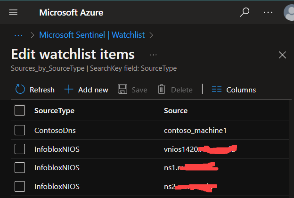Expand the breadcrumb ellipsis
The image size is (294, 198).
(x=18, y=34)
